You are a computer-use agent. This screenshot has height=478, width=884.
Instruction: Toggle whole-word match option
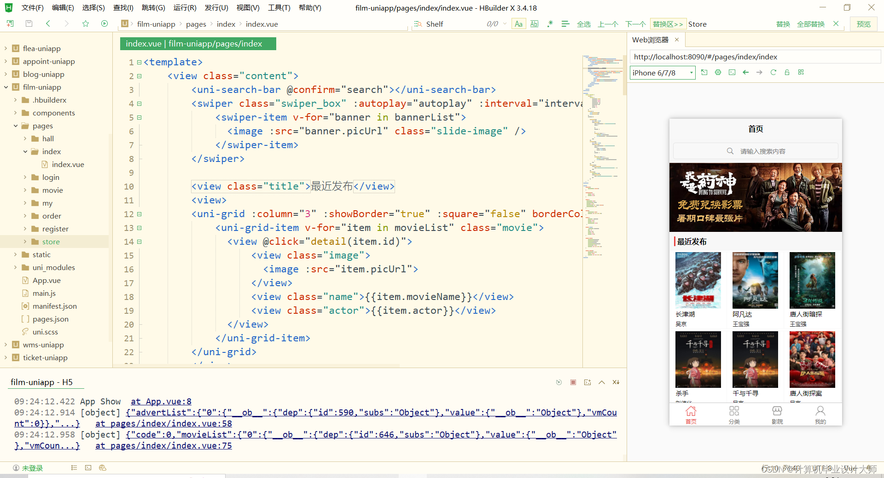coord(534,24)
